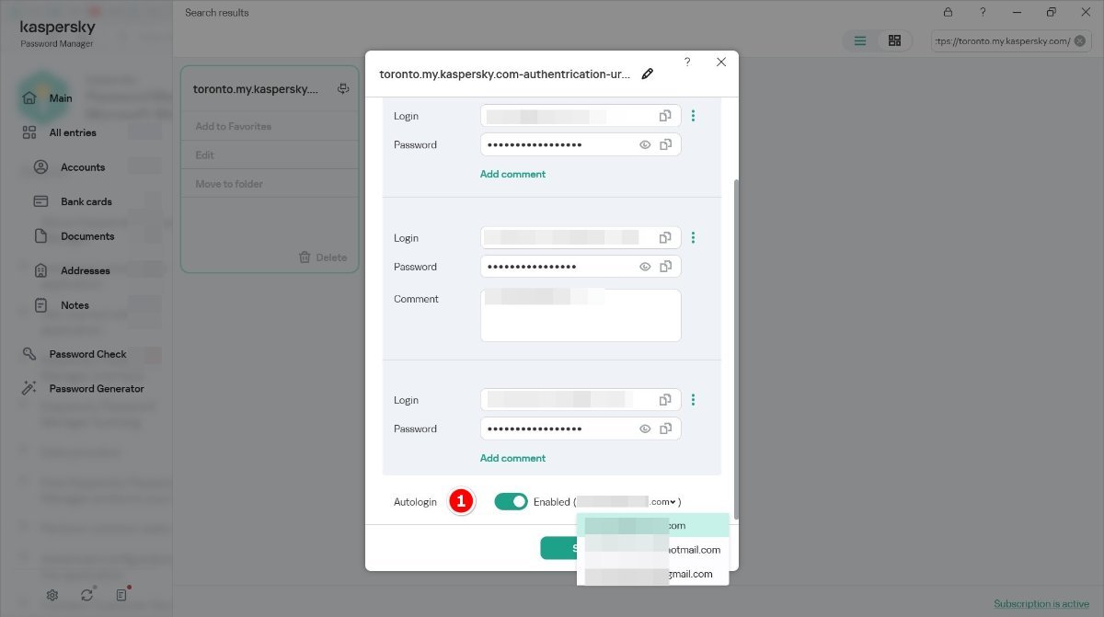The image size is (1104, 617).
Task: Open settings gear in bottom sidebar
Action: [52, 595]
